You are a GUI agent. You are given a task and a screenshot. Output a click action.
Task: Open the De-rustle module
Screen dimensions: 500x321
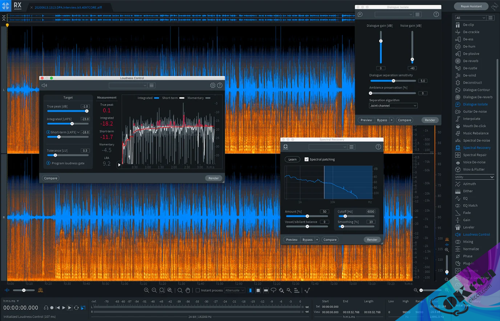click(470, 68)
